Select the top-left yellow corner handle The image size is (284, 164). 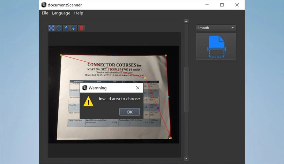click(61, 55)
